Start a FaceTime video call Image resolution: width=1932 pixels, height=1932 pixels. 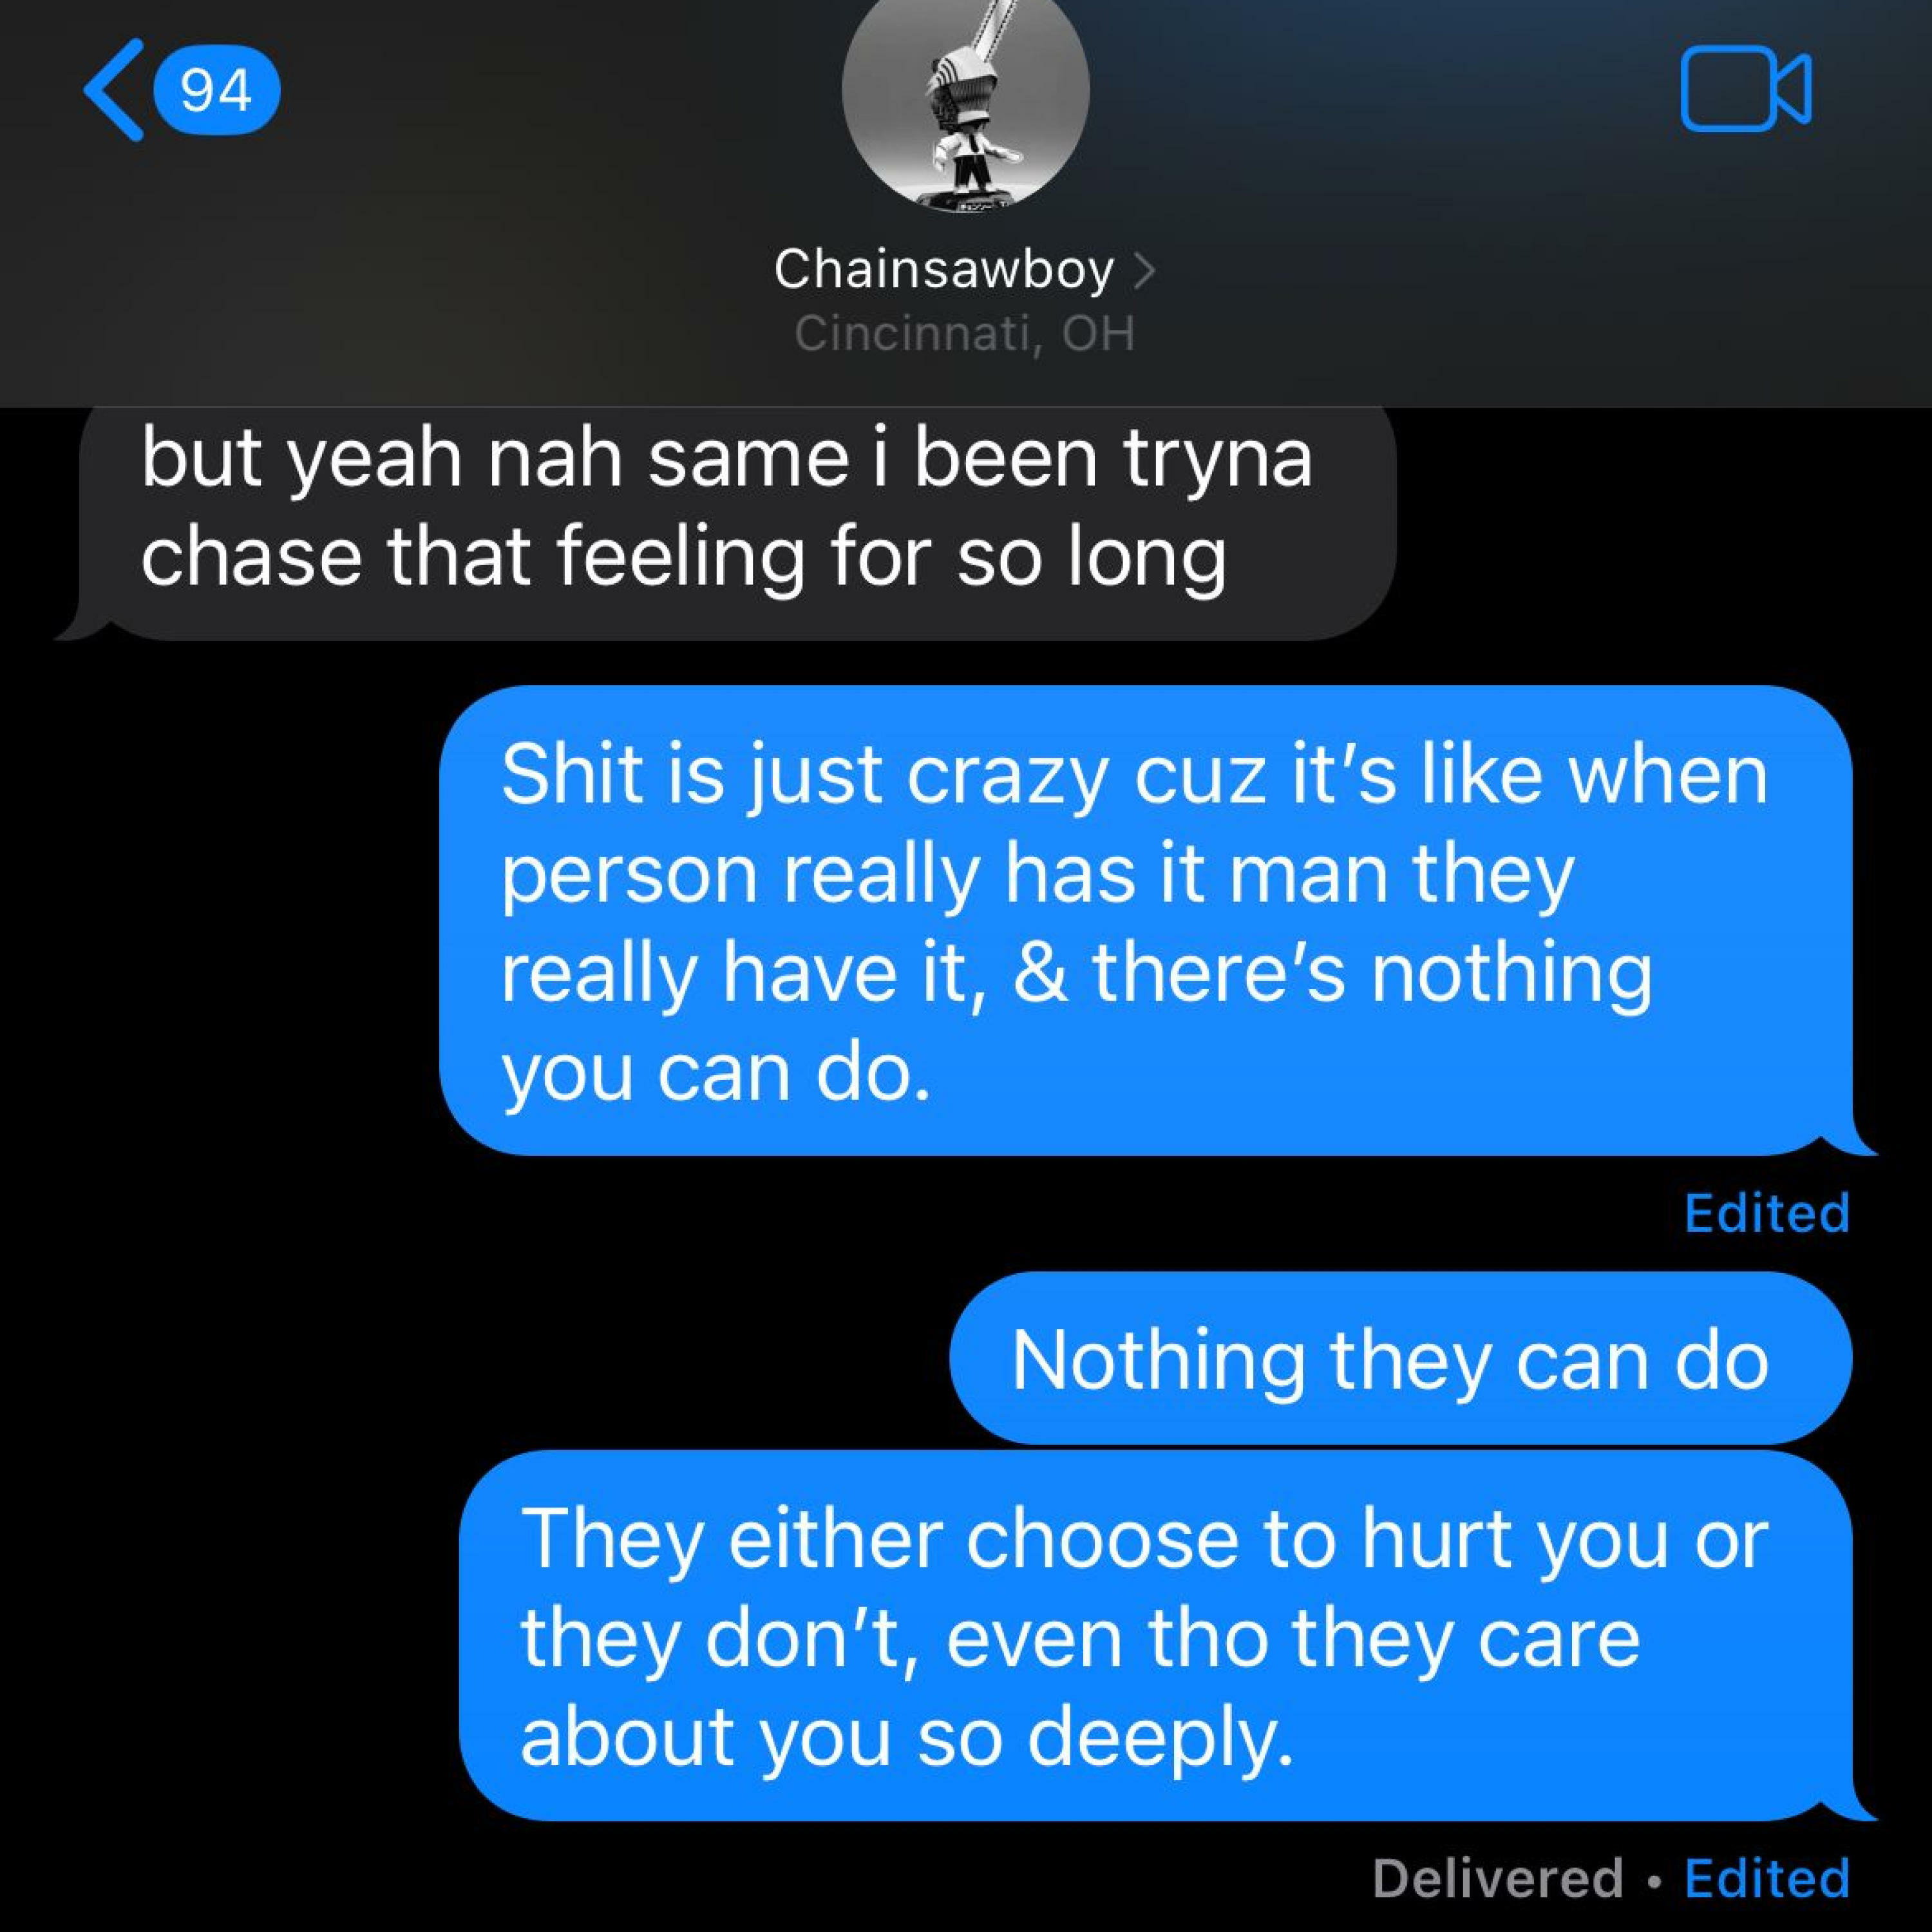[x=1745, y=89]
